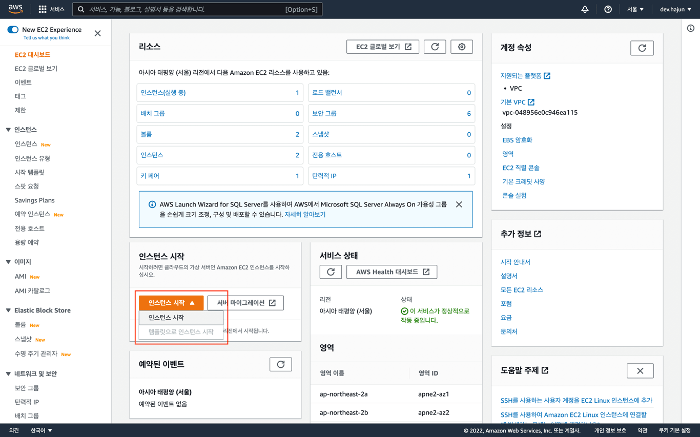Open 개인 정보 보호 footer link

[610, 430]
